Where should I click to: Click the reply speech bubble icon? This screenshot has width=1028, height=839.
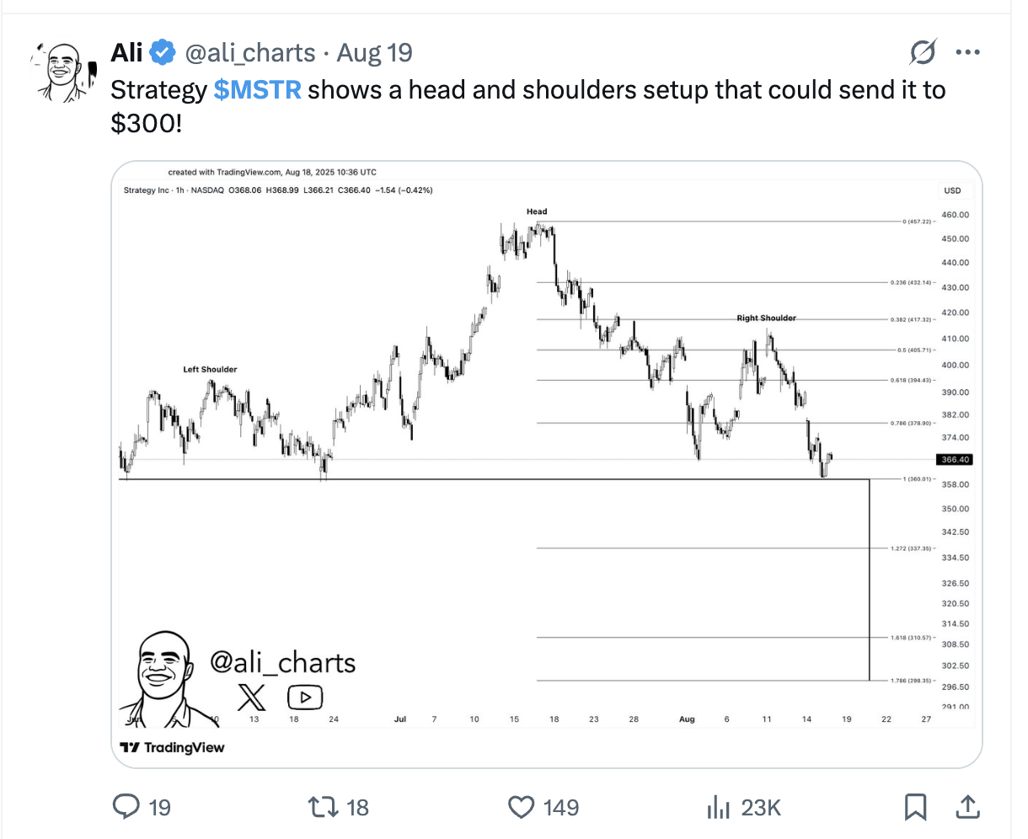coord(126,807)
